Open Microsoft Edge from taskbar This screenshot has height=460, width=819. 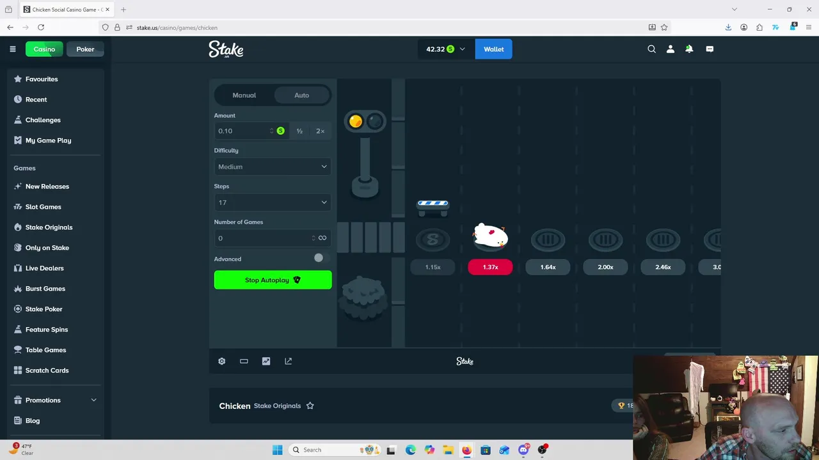coord(410,450)
